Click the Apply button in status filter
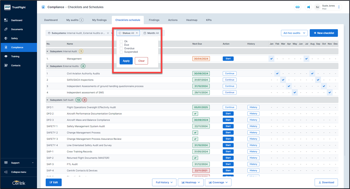Viewport: 350px width, 189px height. coord(126,61)
